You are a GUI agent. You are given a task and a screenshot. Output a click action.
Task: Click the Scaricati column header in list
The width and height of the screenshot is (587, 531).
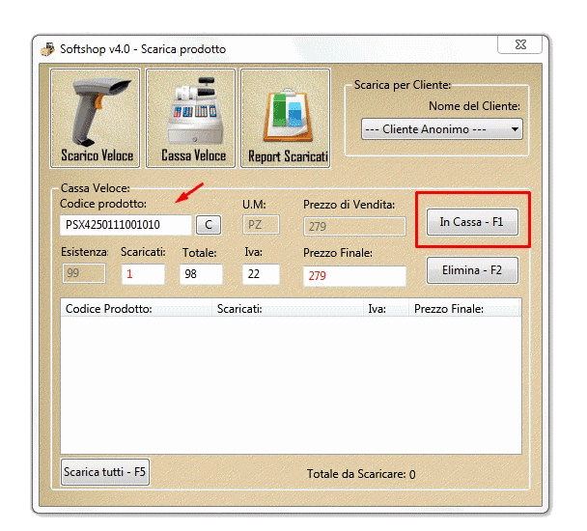(287, 309)
